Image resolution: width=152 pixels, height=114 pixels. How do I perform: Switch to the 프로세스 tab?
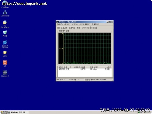[x=72, y=28]
